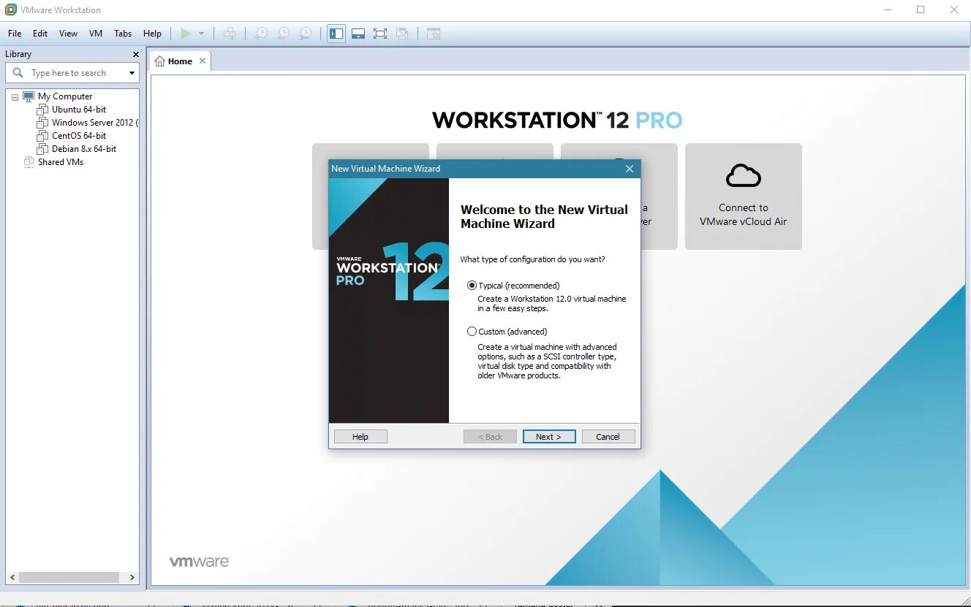The height and width of the screenshot is (607, 971).
Task: Click the console view icon at the toolbar's end
Action: [434, 34]
